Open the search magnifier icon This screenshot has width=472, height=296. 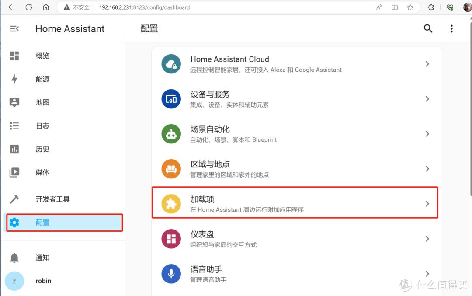pyautogui.click(x=428, y=28)
